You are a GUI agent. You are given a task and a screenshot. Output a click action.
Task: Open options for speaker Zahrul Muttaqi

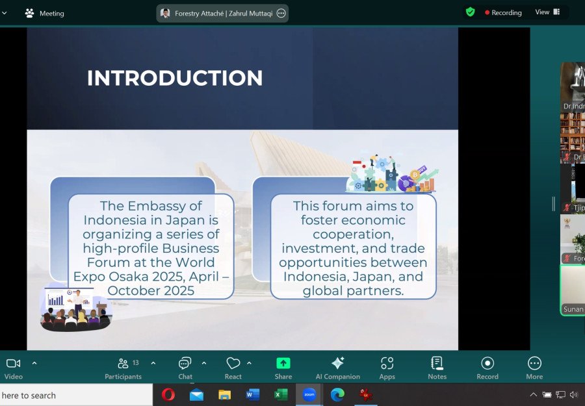coord(281,13)
